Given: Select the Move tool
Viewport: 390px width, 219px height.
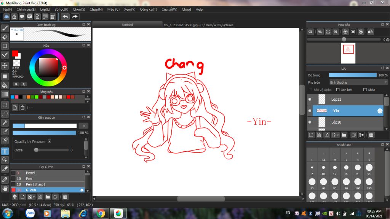Looking at the screenshot, I should (x=5, y=65).
